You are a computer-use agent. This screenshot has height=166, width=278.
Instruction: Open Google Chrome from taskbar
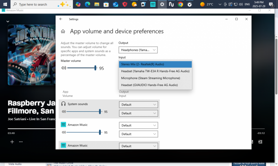[181, 4]
